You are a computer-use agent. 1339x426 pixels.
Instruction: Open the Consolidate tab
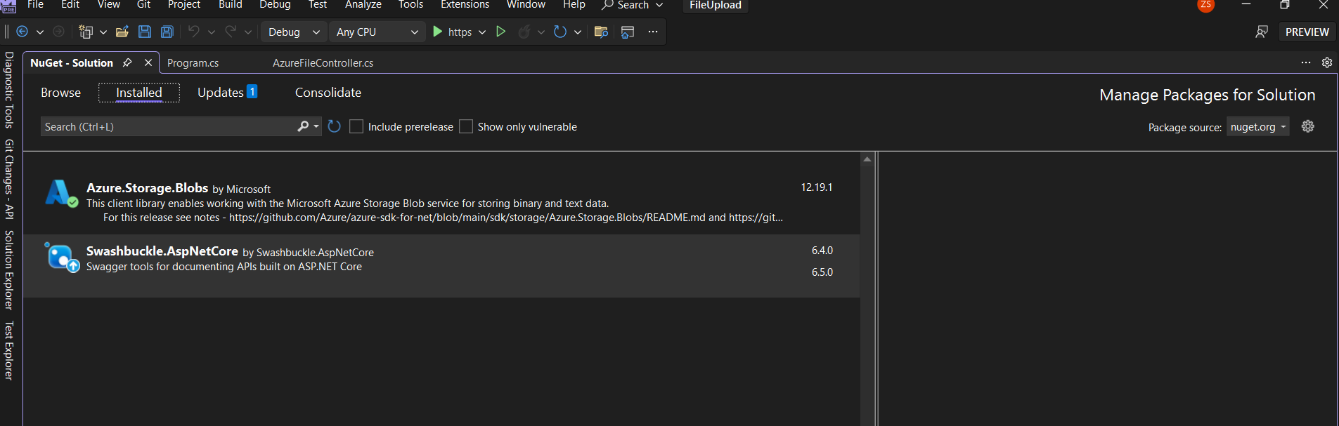pos(328,93)
